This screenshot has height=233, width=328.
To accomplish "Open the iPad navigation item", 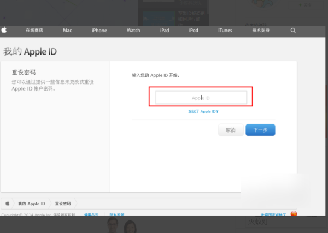I will pos(165,31).
